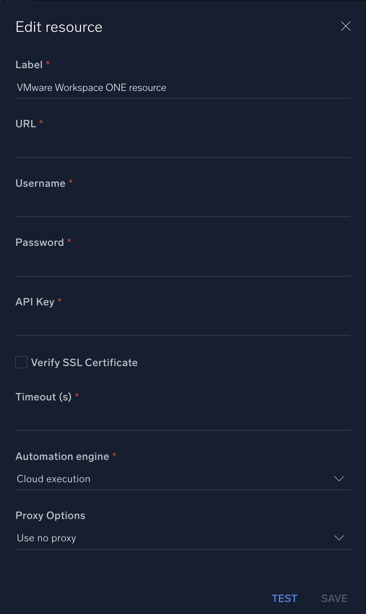Toggle the SSL certificate verification checkbox
Screen dimensions: 366x614
pos(21,362)
